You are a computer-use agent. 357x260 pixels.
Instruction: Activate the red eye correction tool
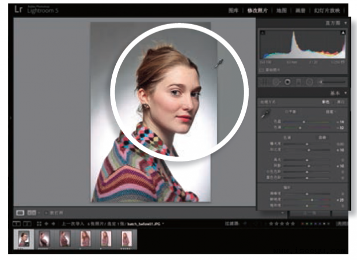(x=287, y=82)
